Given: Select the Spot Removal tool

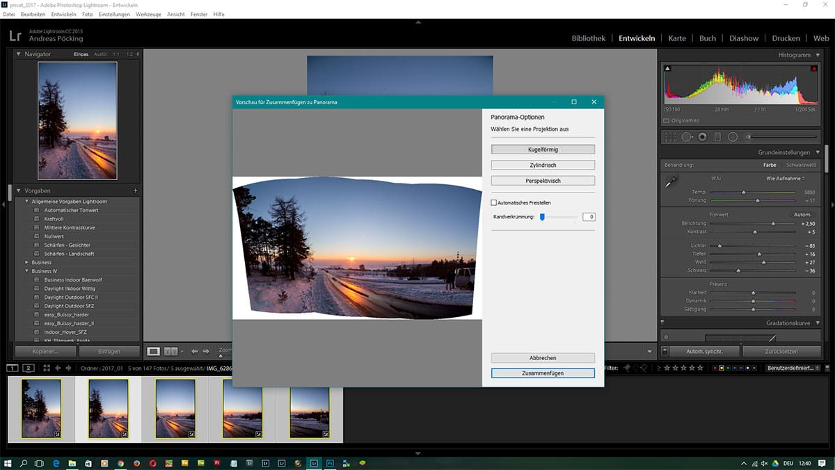Looking at the screenshot, I should (x=687, y=137).
